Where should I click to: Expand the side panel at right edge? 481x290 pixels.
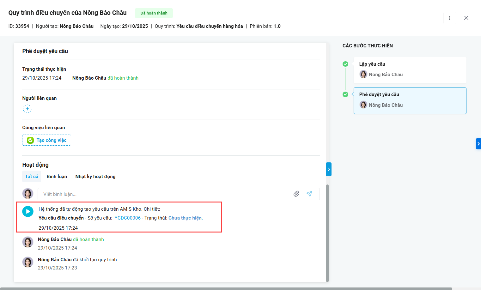click(x=478, y=144)
